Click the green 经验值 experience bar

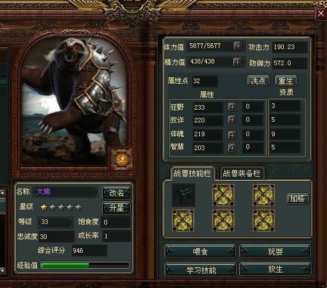click(85, 265)
